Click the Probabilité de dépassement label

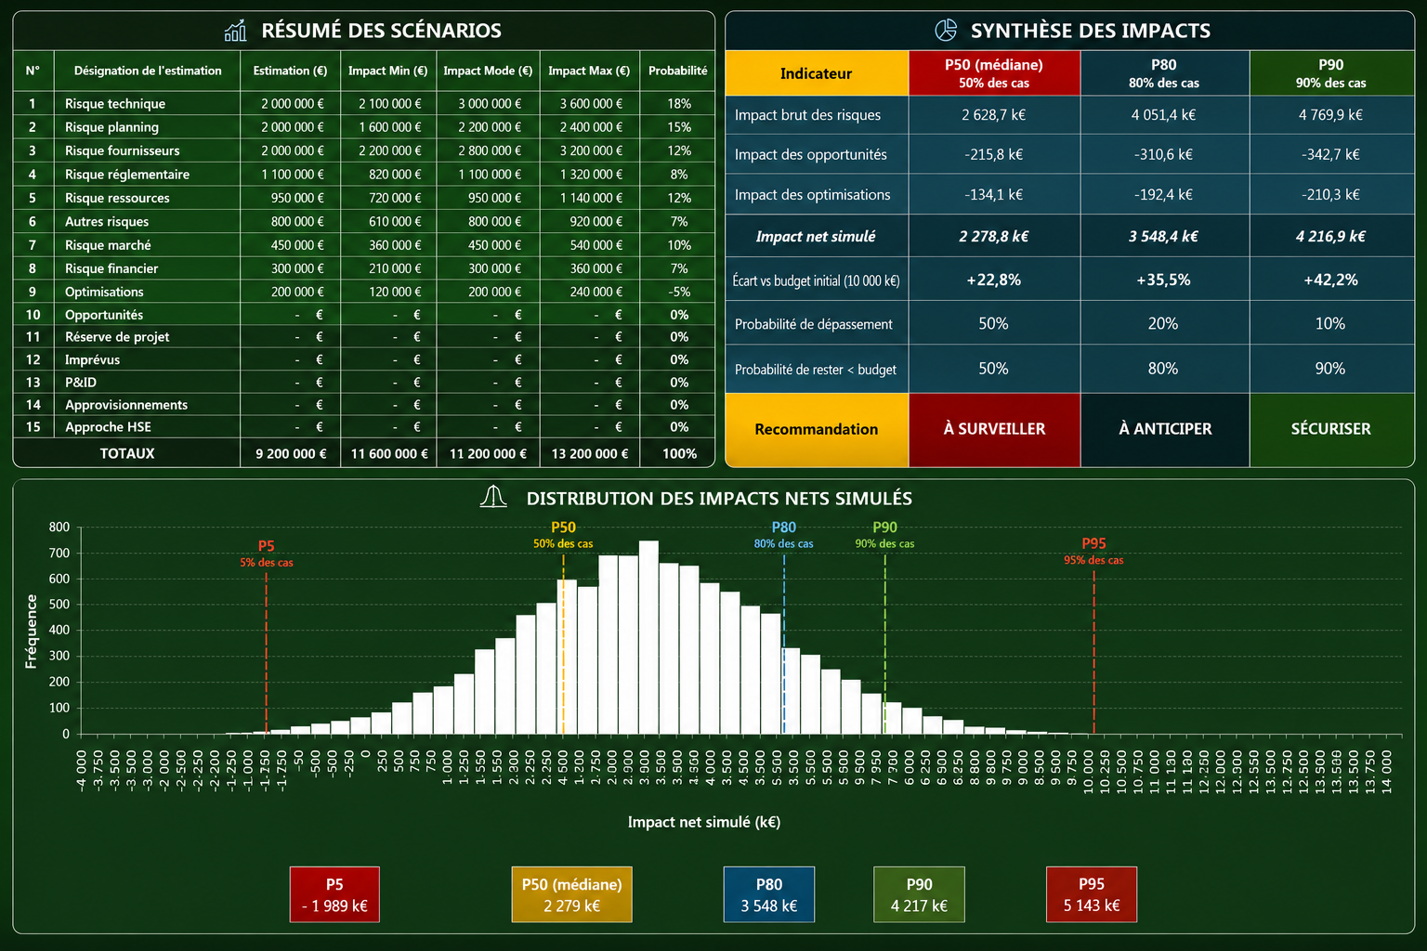813,324
